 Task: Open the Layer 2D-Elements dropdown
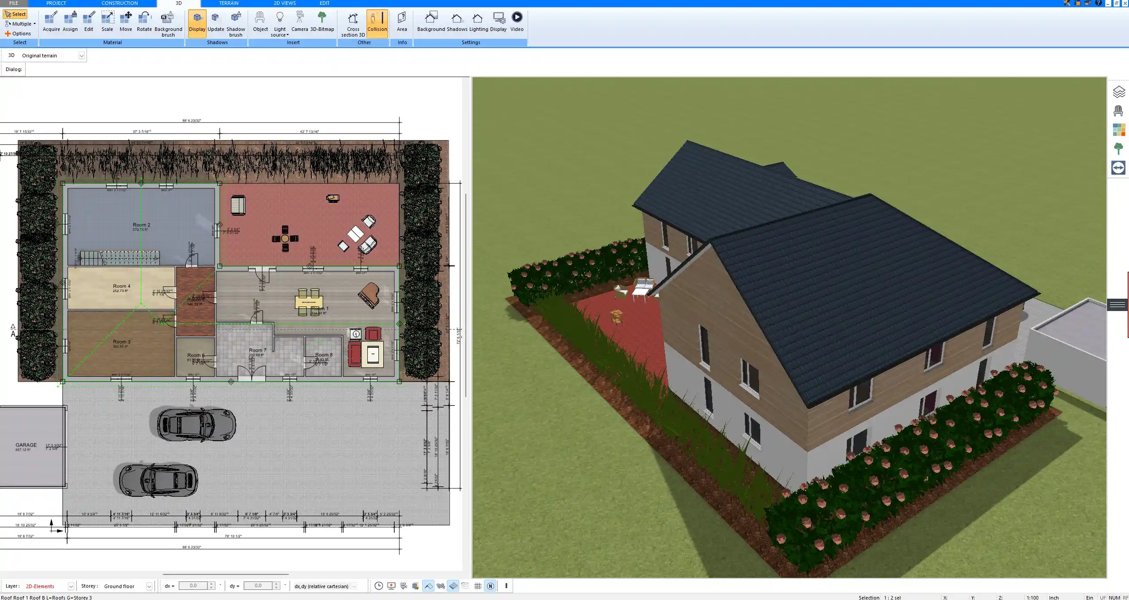pyautogui.click(x=71, y=586)
